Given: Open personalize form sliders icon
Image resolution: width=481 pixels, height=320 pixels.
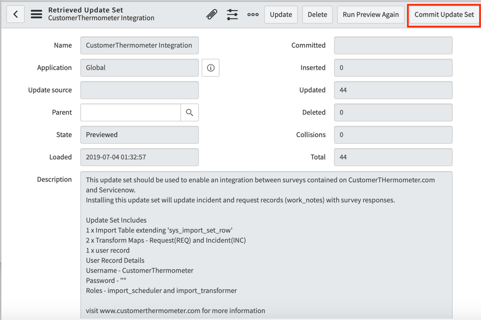Looking at the screenshot, I should (232, 14).
